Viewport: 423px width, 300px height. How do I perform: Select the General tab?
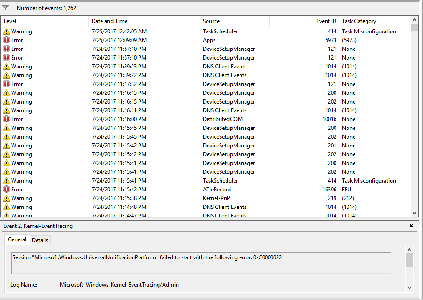point(17,240)
